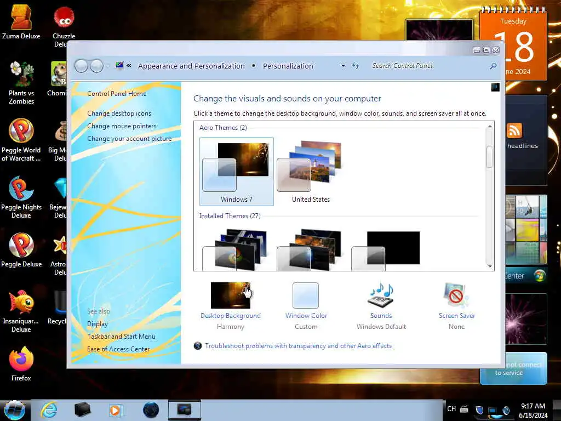Image resolution: width=561 pixels, height=421 pixels.
Task: Open Taskbar and Start Menu link
Action: (x=121, y=337)
